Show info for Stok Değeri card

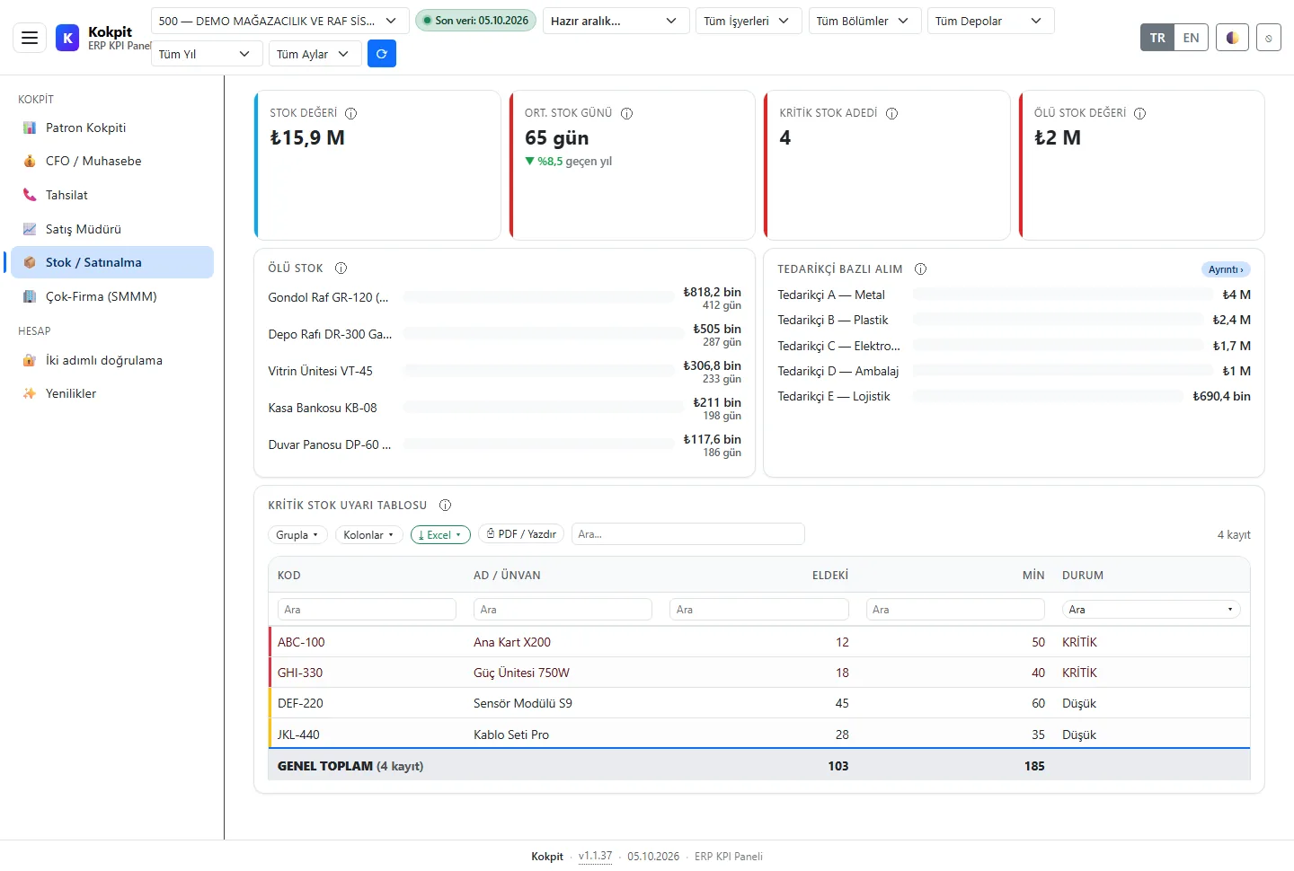(x=351, y=113)
